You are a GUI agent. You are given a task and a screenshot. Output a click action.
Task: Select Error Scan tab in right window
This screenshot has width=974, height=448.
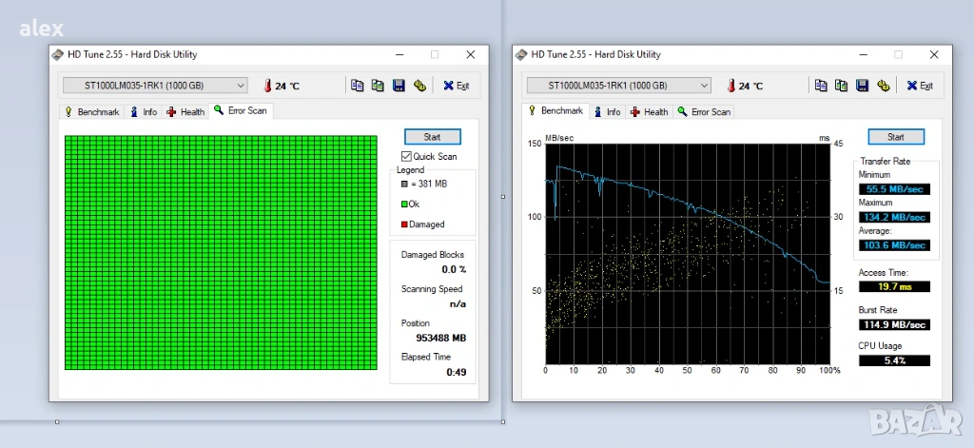[704, 112]
